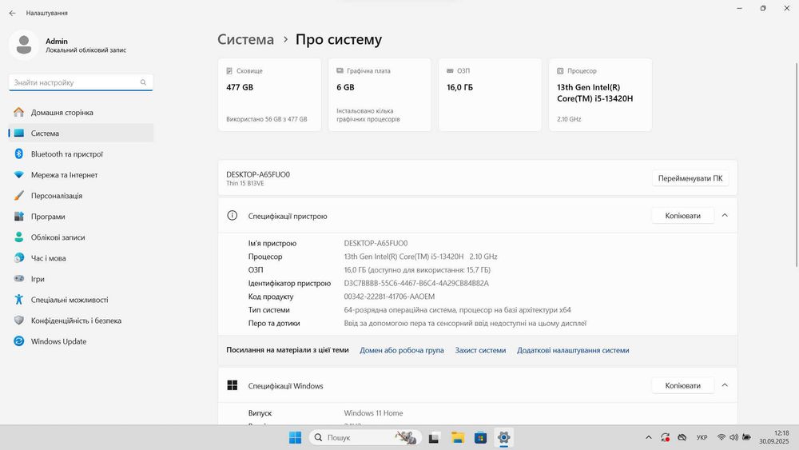Click the back arrow in Settings
The height and width of the screenshot is (450, 799).
pyautogui.click(x=12, y=13)
